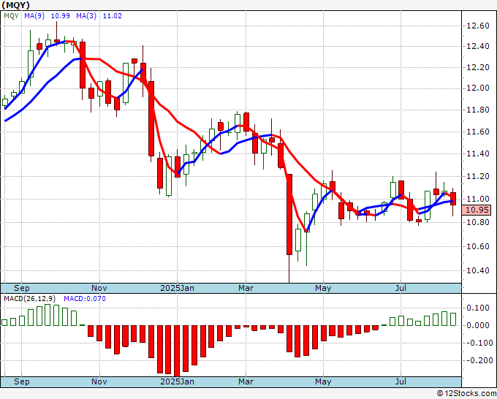Click the last red candlestick near 10.95
This screenshot has height=399, width=497.
coord(453,199)
